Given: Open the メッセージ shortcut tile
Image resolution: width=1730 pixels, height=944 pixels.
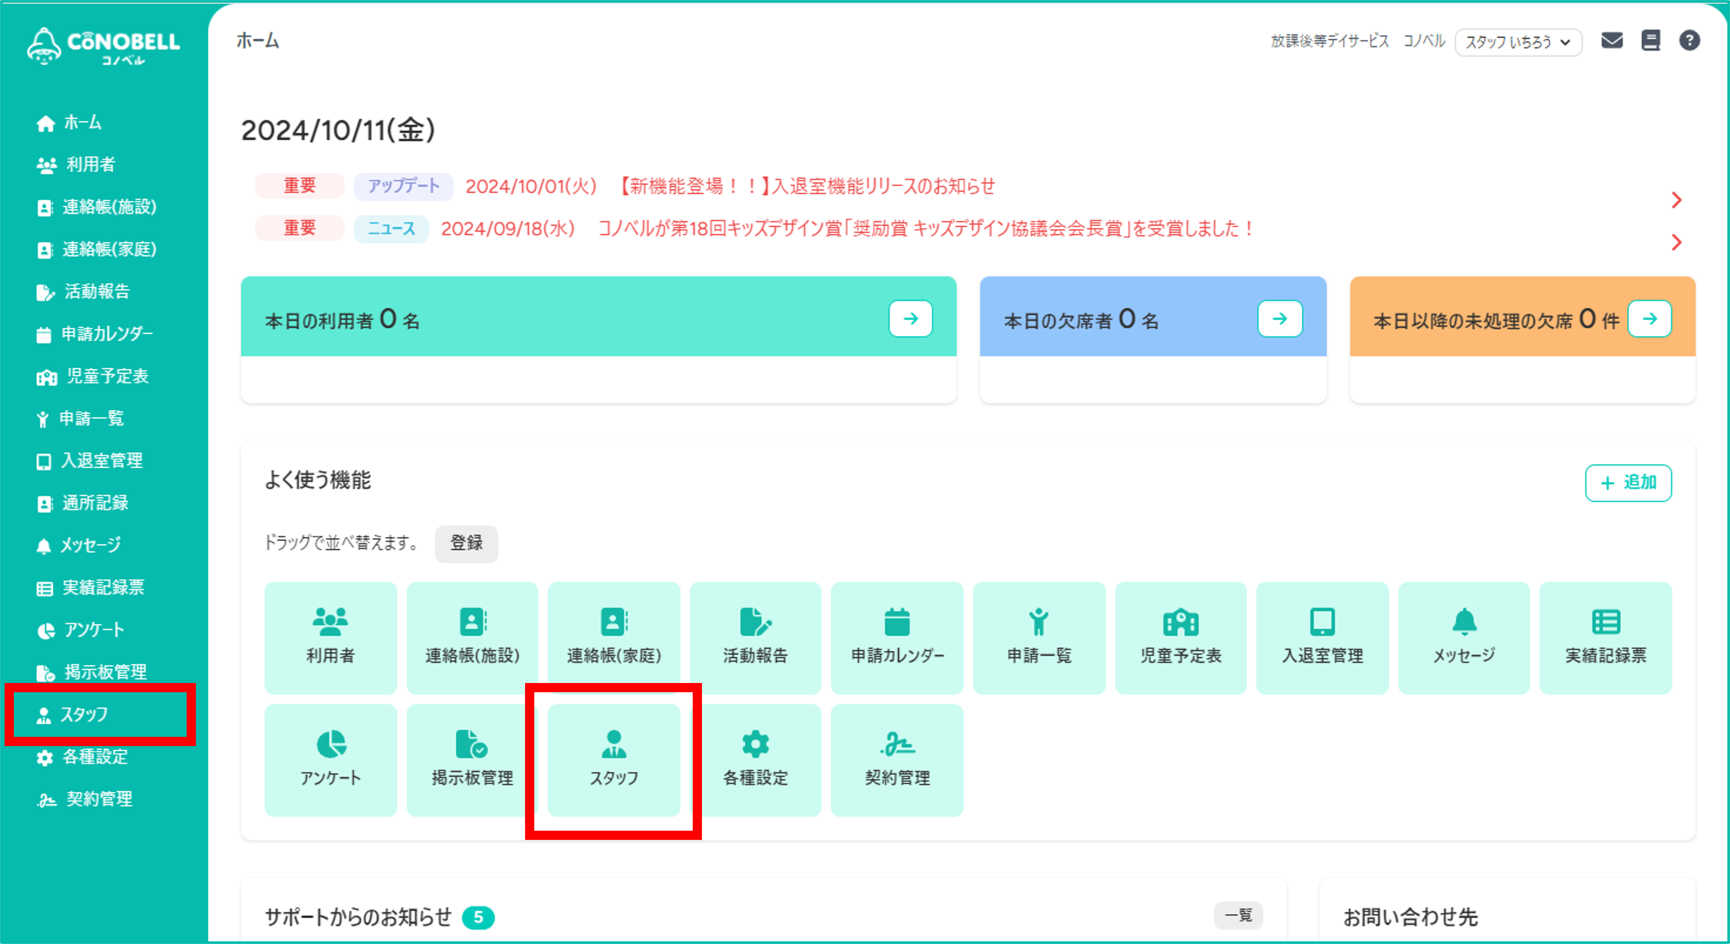Looking at the screenshot, I should click(1464, 638).
